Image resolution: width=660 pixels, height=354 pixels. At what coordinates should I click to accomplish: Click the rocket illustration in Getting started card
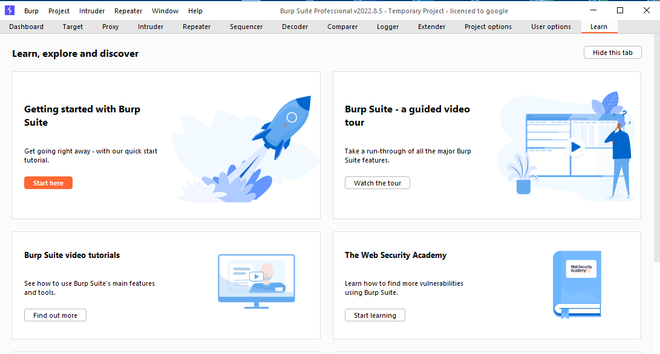246,149
